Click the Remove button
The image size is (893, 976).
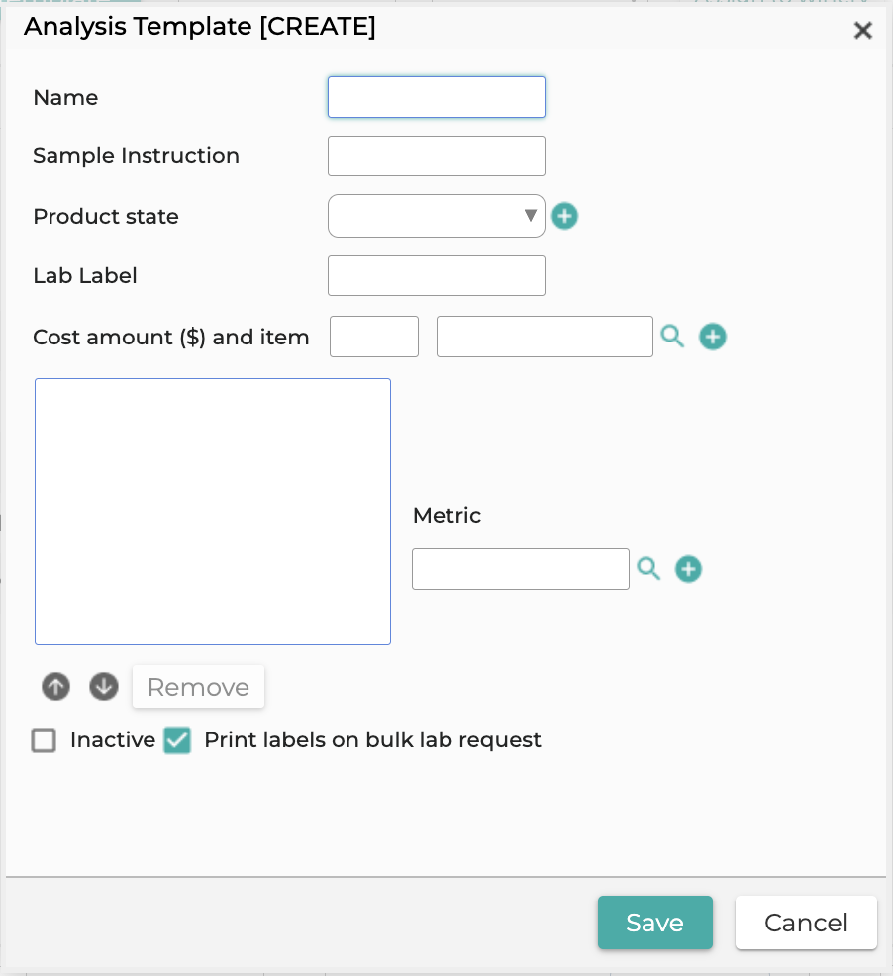[x=198, y=687]
